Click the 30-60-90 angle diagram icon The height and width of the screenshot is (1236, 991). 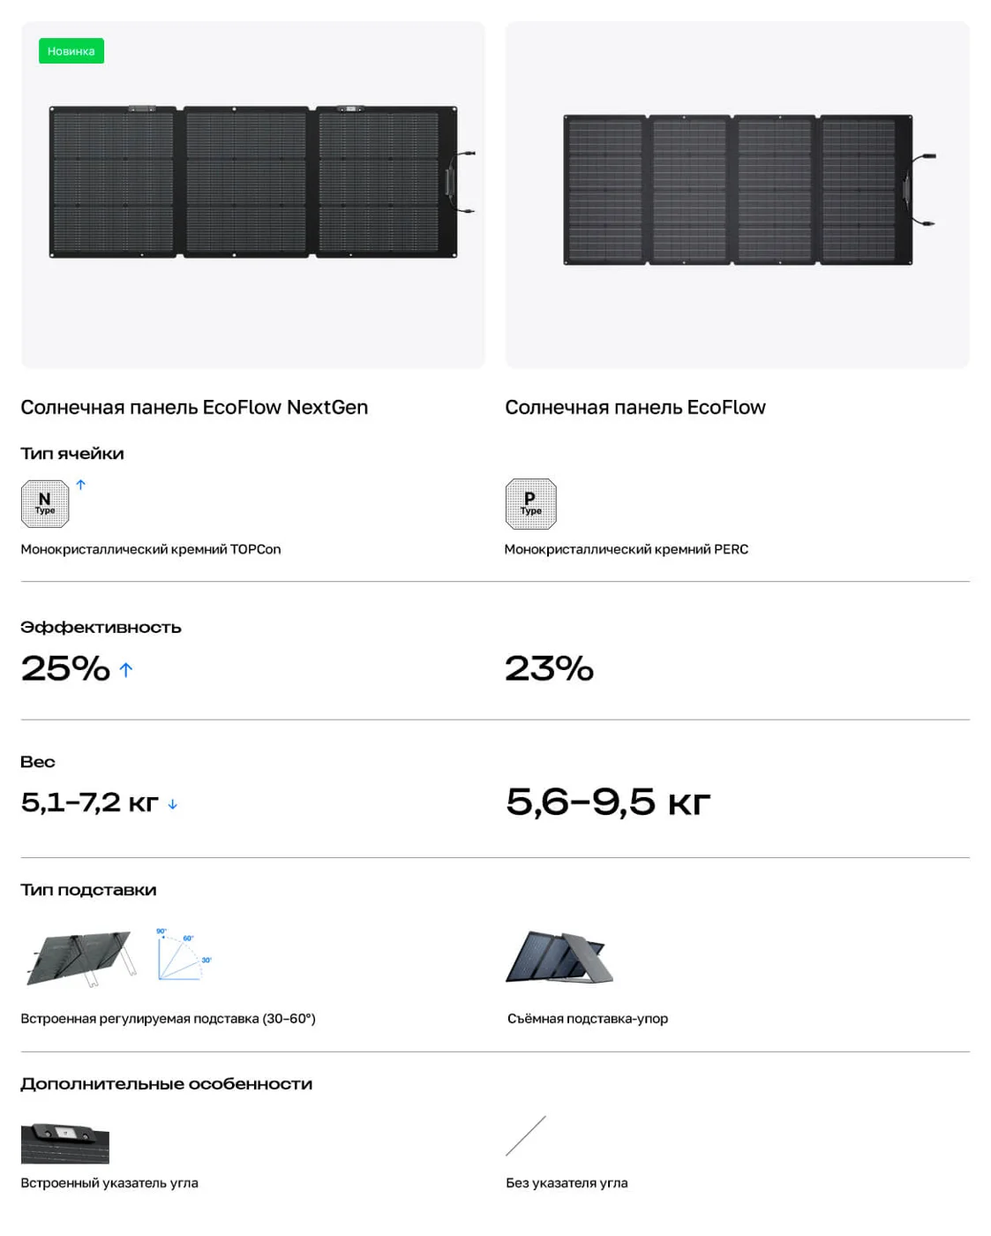coord(184,954)
